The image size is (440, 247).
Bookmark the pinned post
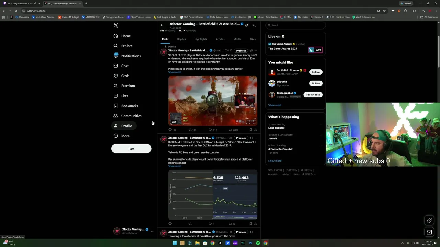pos(251,130)
